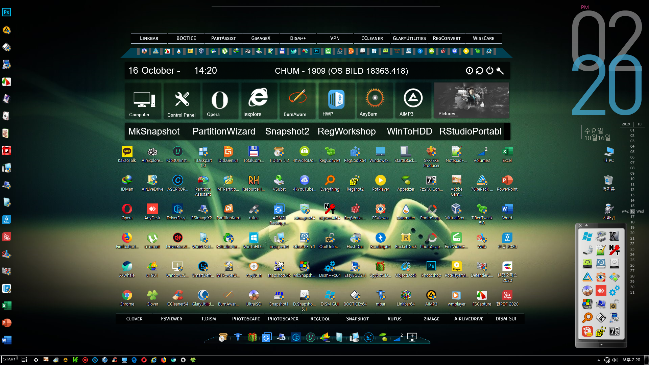Image resolution: width=649 pixels, height=365 pixels.
Task: Open Photoshop desktop shortcut
Action: (x=431, y=269)
